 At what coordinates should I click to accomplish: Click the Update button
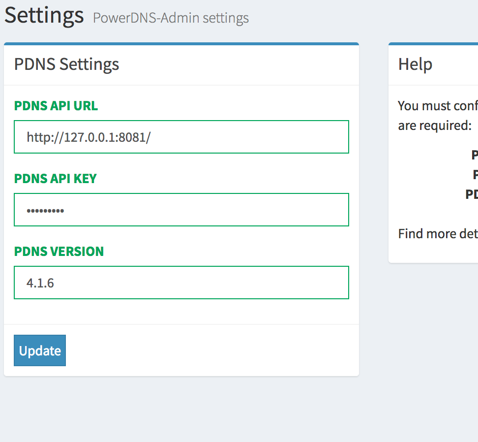40,350
